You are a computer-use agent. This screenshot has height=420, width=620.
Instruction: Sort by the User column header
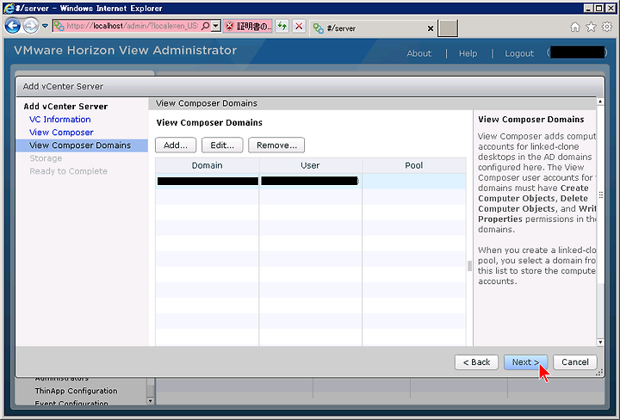[310, 165]
